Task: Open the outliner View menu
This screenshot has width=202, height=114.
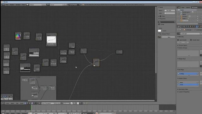Action: [183, 8]
